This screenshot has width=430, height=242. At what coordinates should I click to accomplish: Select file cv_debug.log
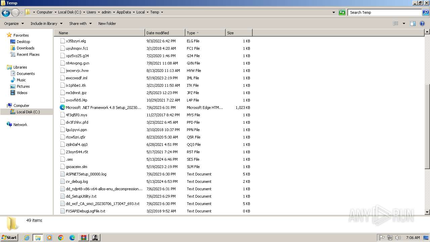click(x=77, y=182)
